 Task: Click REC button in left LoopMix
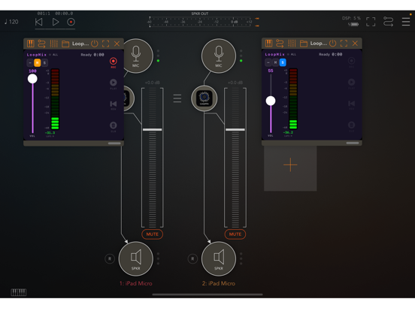(x=114, y=62)
